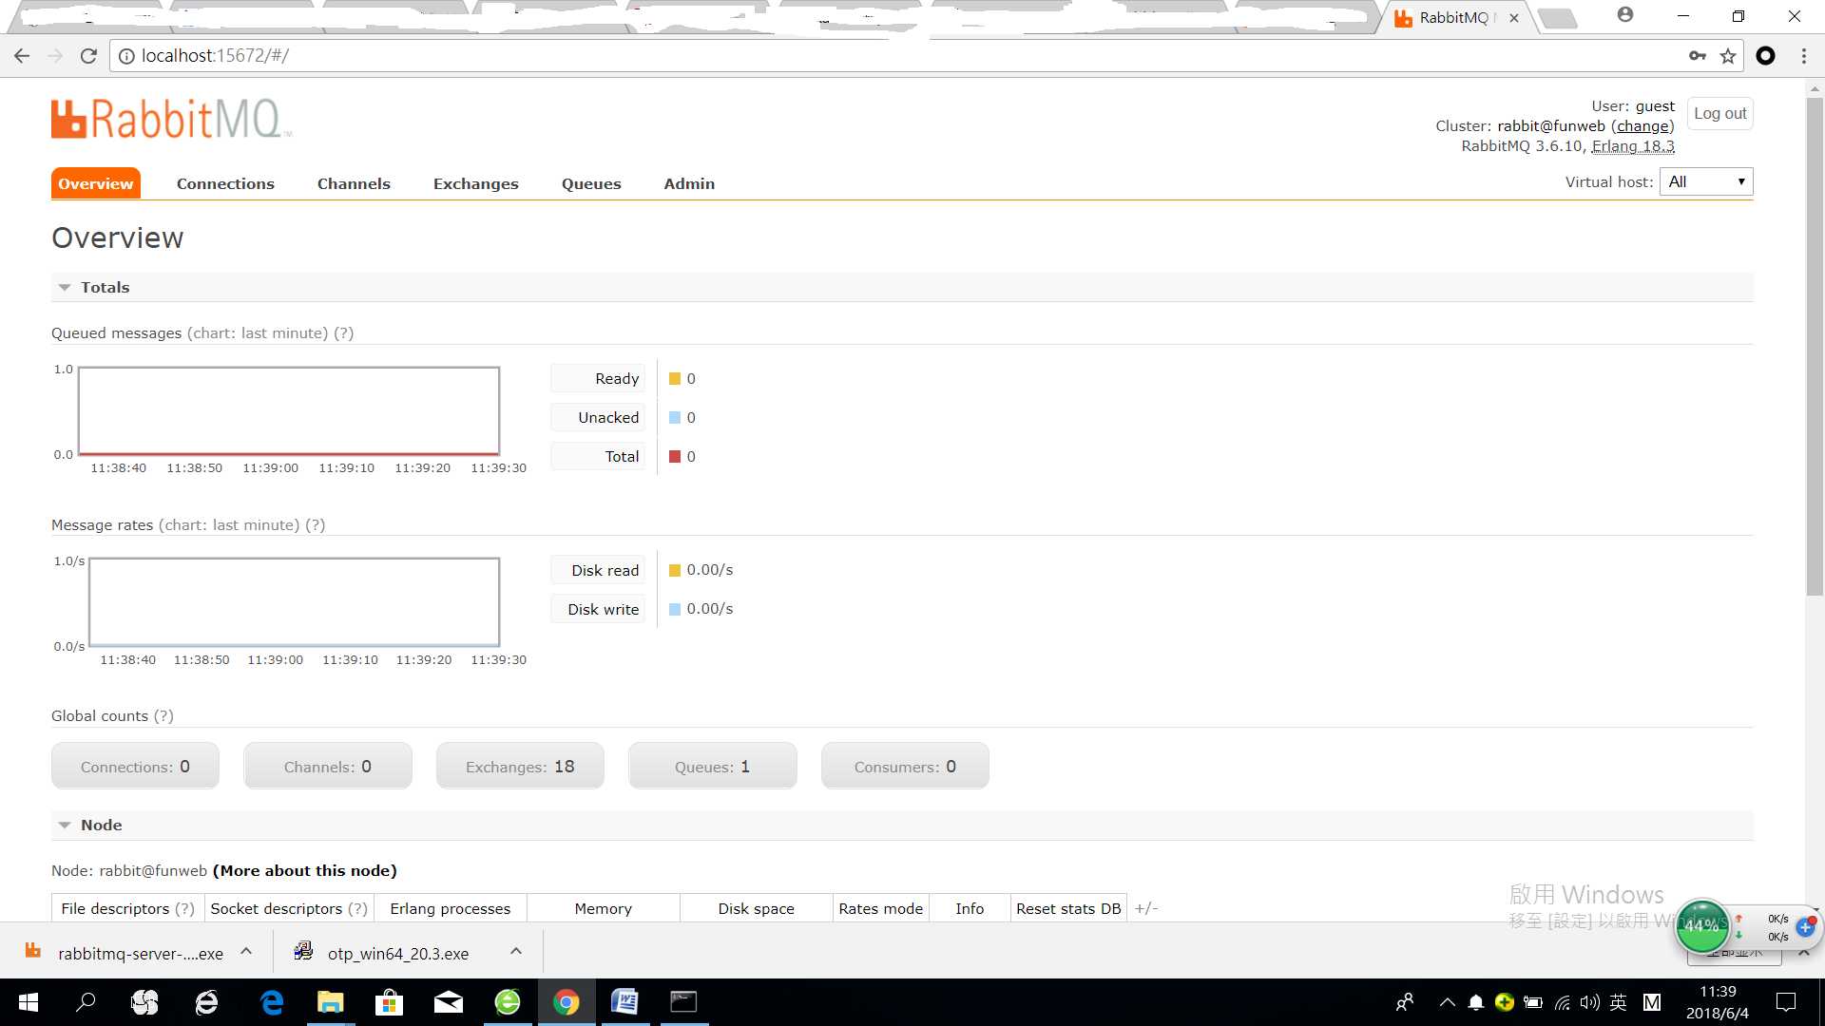
Task: Open Mail app from taskbar
Action: point(449,1002)
